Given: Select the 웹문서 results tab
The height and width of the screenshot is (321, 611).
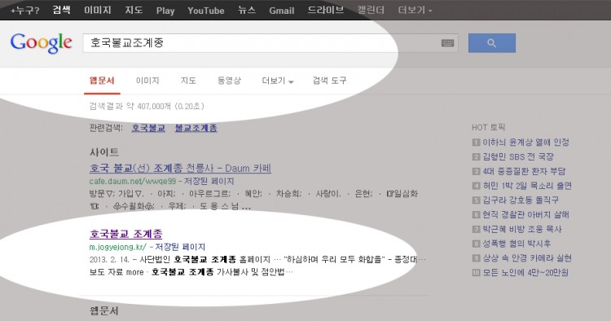Looking at the screenshot, I should click(102, 81).
